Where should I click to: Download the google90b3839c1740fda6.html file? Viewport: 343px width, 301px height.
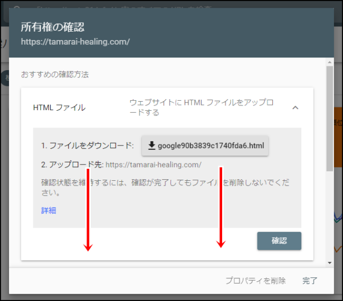click(205, 145)
